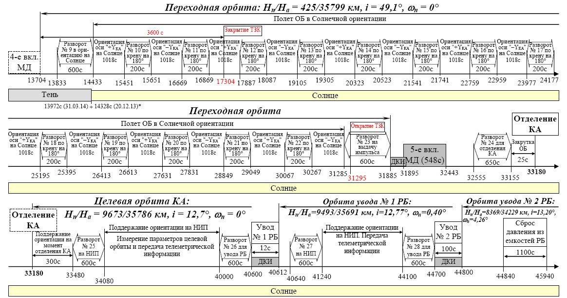The height and width of the screenshot is (298, 567).
Task: Click the red time mark 17304
Action: pyautogui.click(x=226, y=82)
